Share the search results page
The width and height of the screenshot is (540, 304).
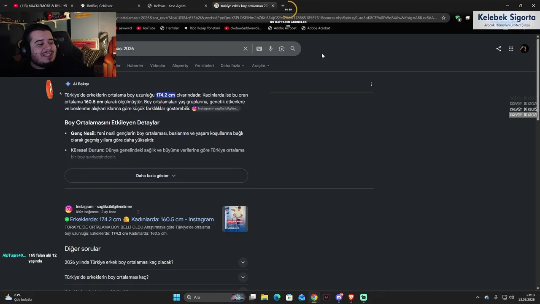coord(499,49)
